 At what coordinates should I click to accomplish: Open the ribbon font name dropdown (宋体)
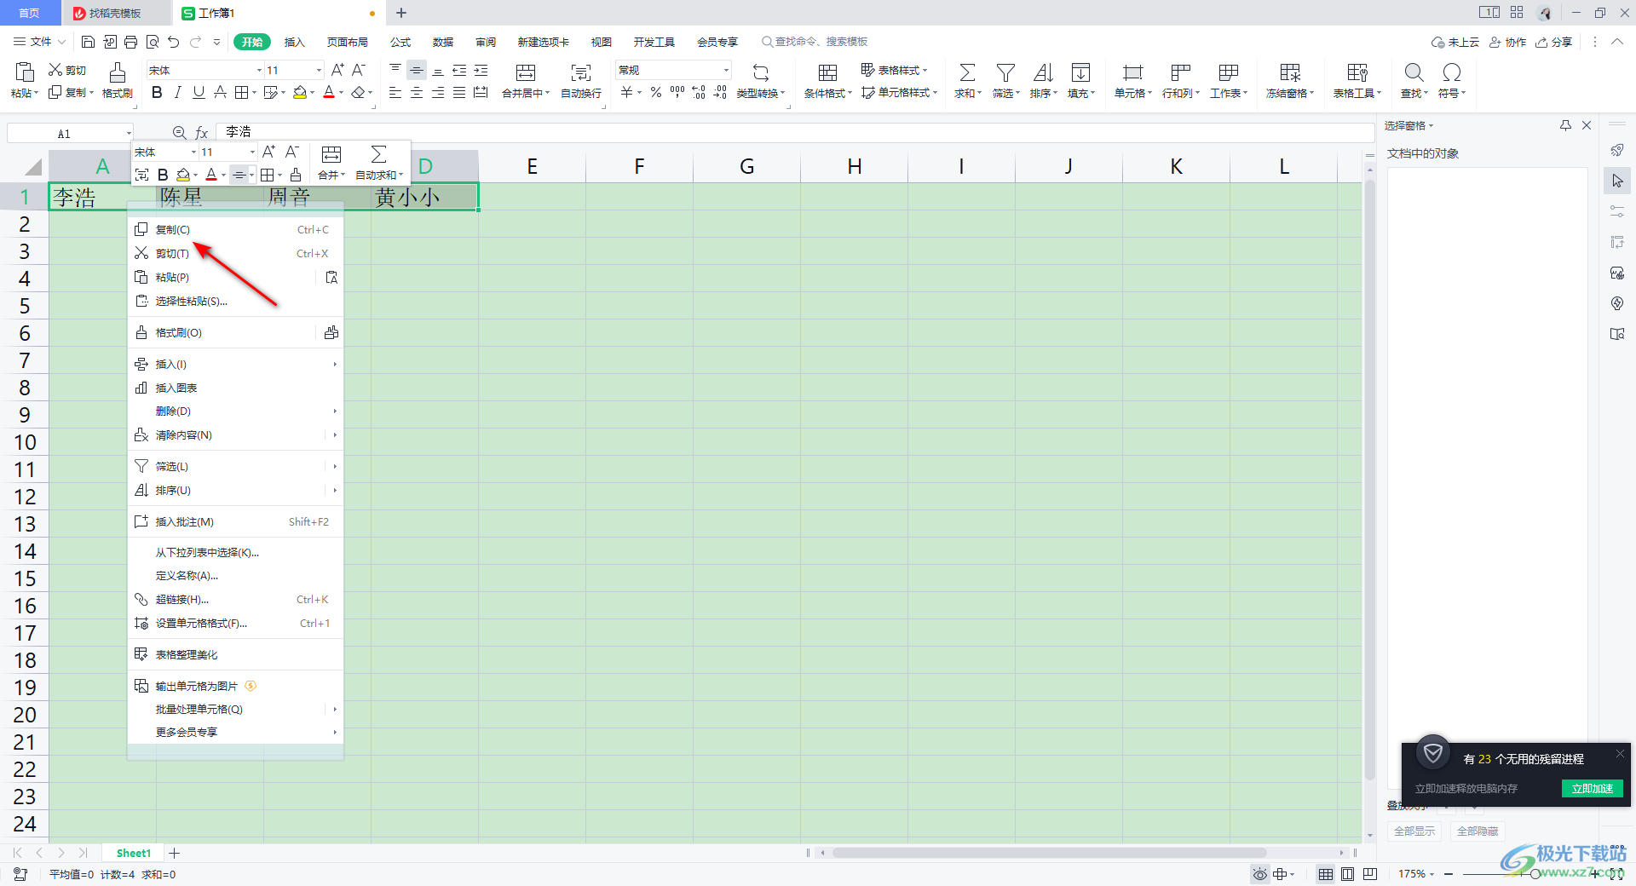259,70
